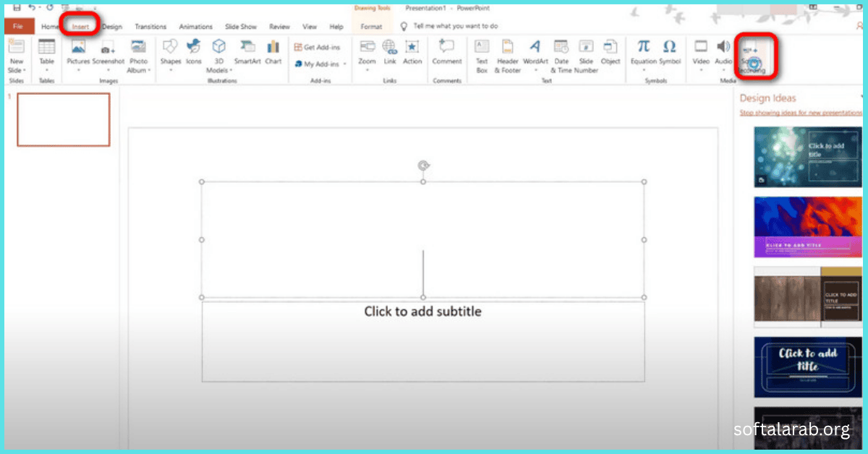Choose the red and blue abstract design idea
Viewport: 868px width, 454px height.
[808, 227]
